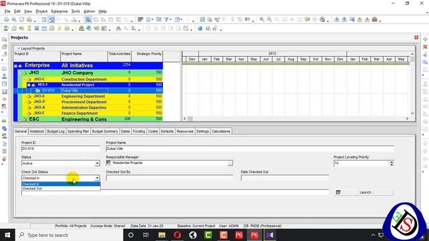Switch to the Spending Plan tab

coord(78,131)
